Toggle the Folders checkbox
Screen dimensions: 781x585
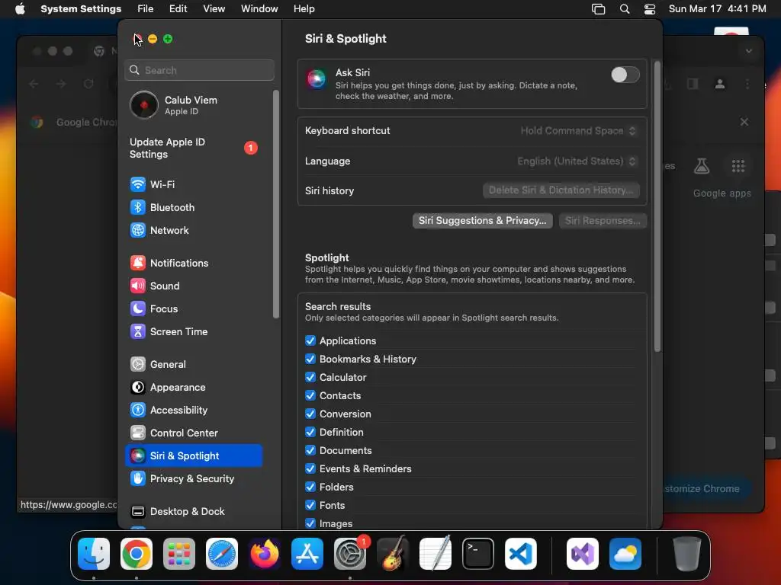(x=310, y=487)
